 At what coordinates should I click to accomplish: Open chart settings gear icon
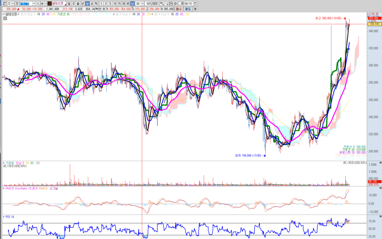[x=175, y=4]
